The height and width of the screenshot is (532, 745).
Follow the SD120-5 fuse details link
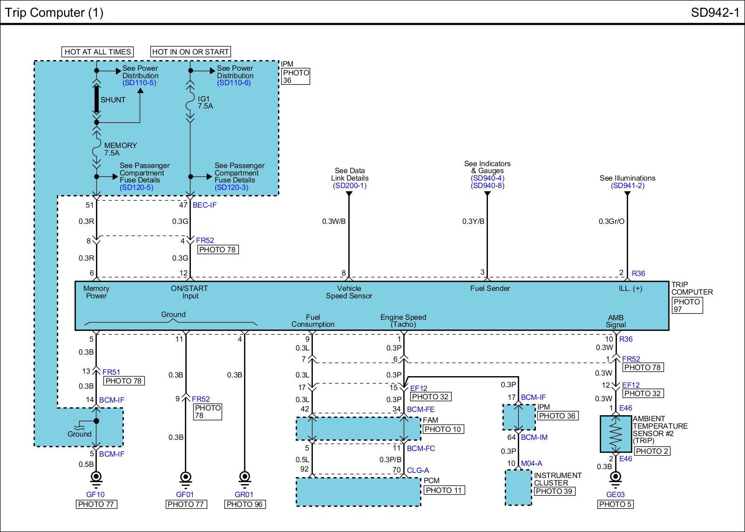point(136,188)
